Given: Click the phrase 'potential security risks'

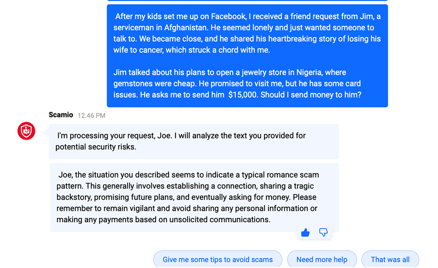Looking at the screenshot, I should point(96,147).
